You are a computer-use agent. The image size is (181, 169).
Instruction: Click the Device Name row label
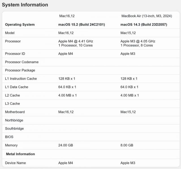(x=15, y=163)
